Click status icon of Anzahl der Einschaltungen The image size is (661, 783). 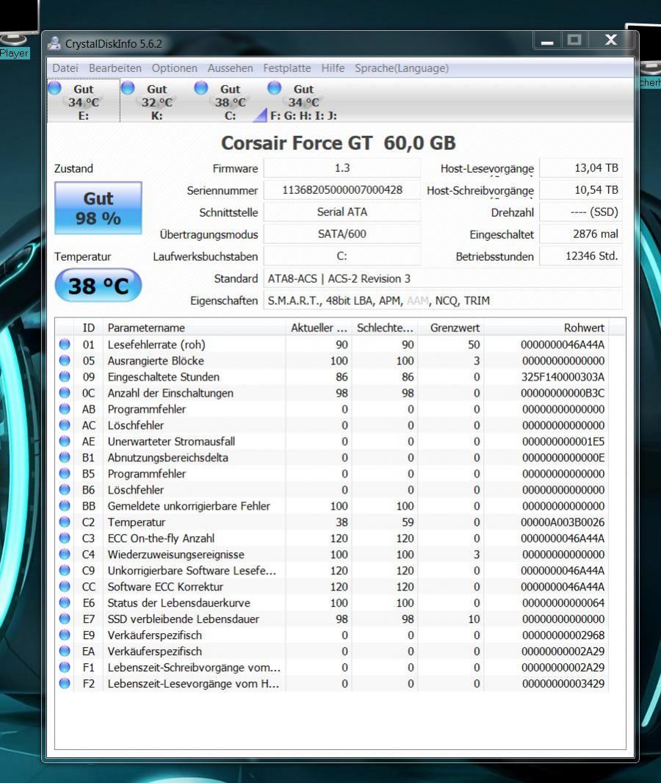65,392
